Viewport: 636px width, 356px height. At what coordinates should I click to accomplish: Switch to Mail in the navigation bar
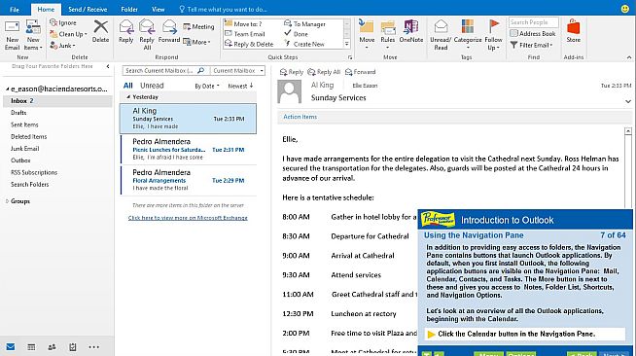(11, 347)
